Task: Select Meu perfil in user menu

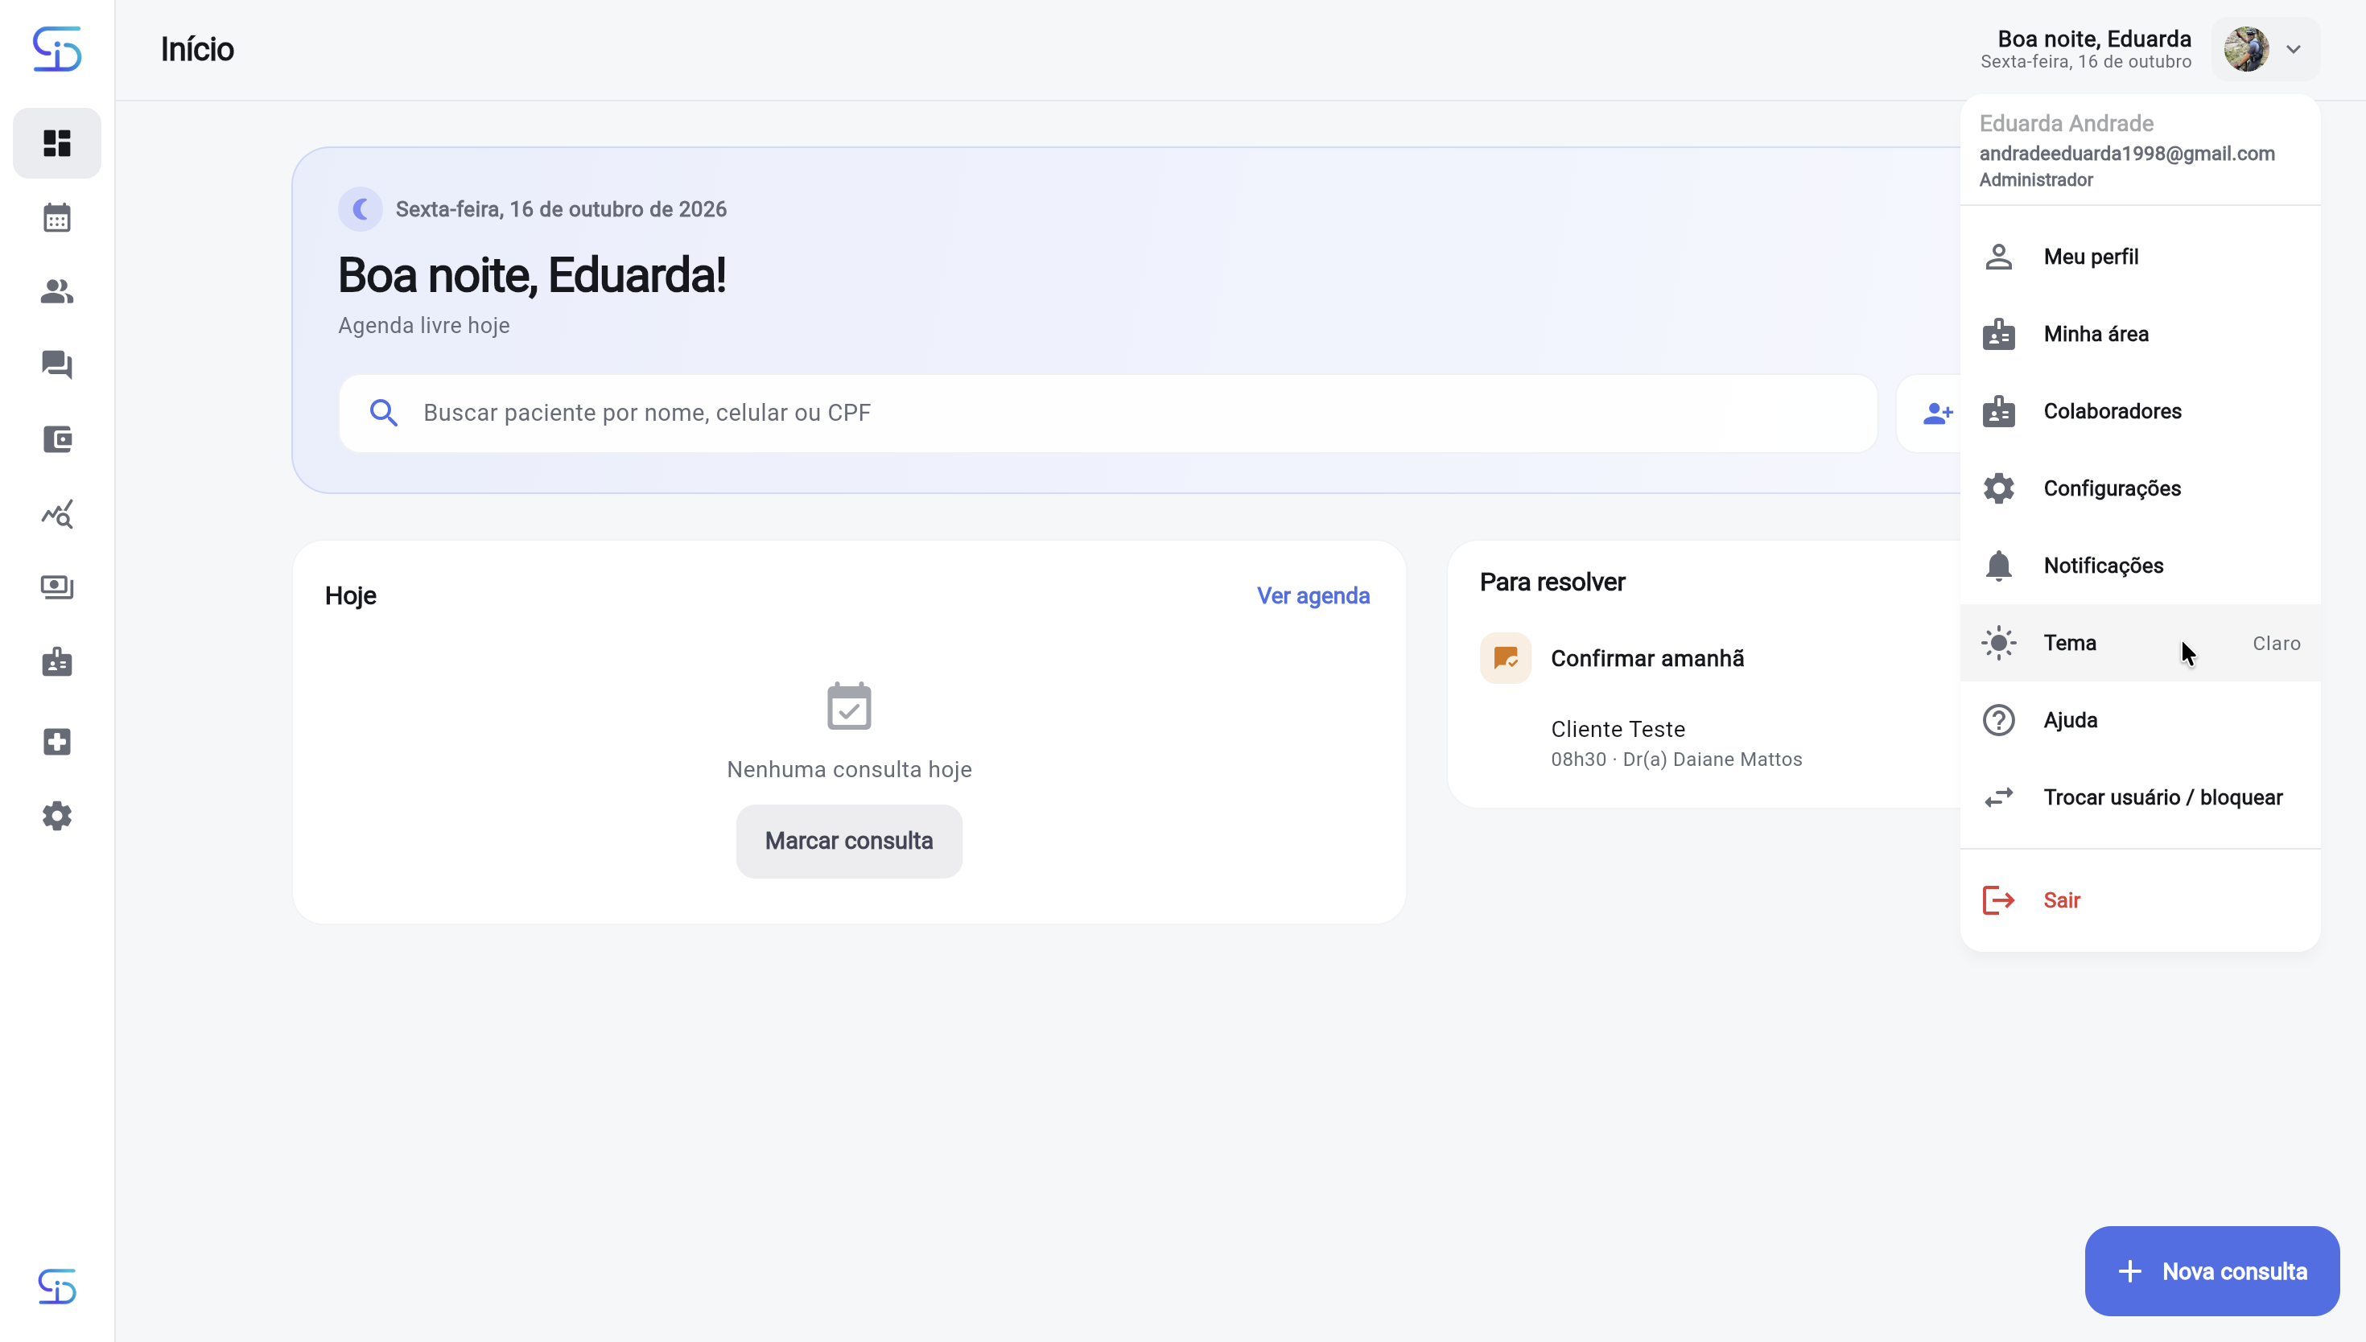Action: pyautogui.click(x=2139, y=257)
